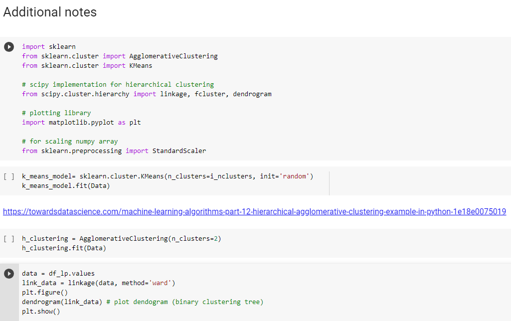Click the h_clustering.fit(Data) line
This screenshot has height=321, width=511.
point(65,248)
